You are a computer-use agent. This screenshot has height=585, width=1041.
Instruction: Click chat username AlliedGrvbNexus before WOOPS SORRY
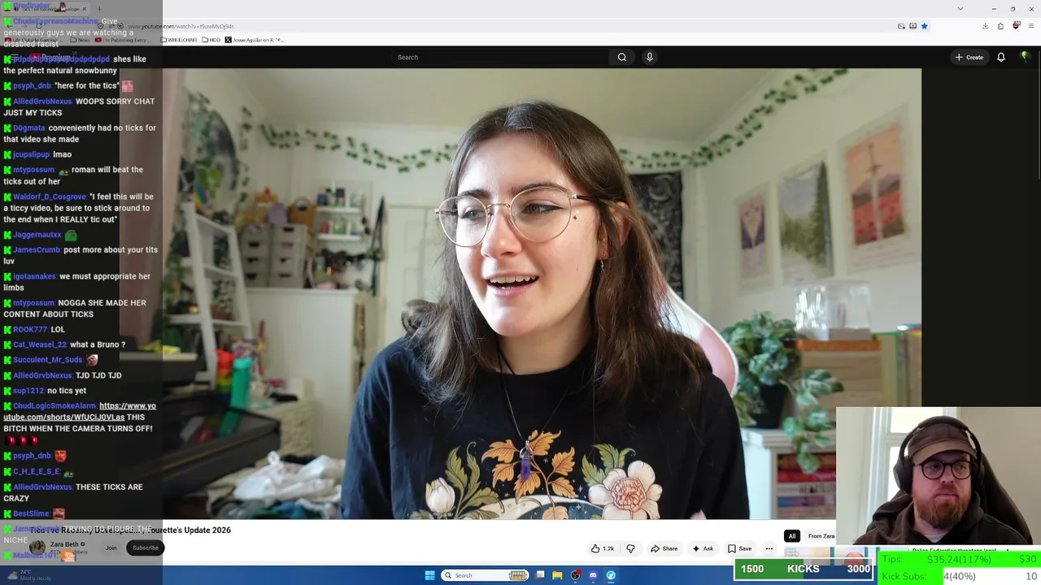[42, 102]
